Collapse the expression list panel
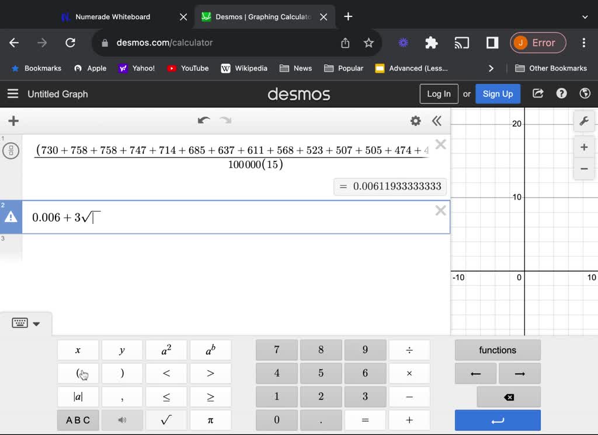Screen dimensions: 598x435 437,121
